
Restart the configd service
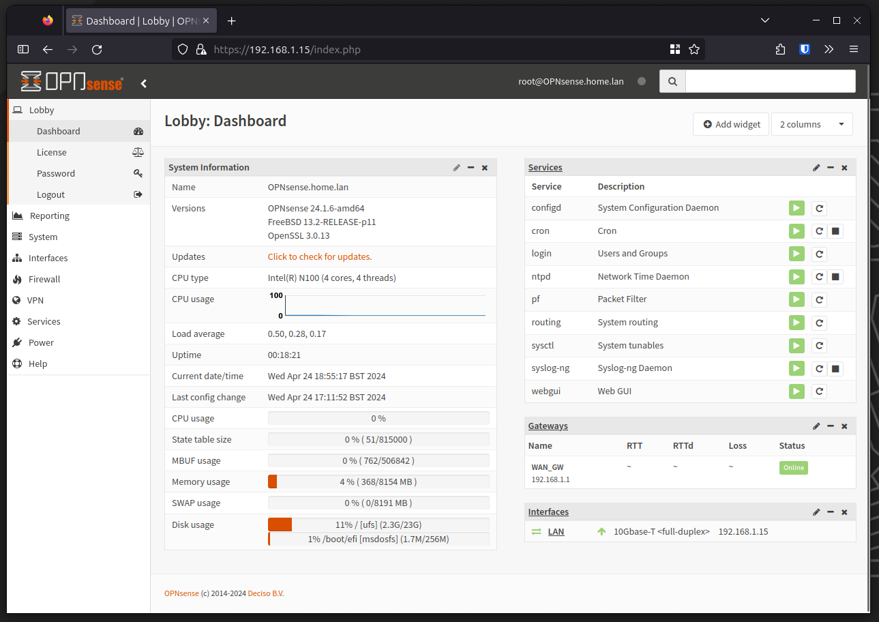click(819, 208)
